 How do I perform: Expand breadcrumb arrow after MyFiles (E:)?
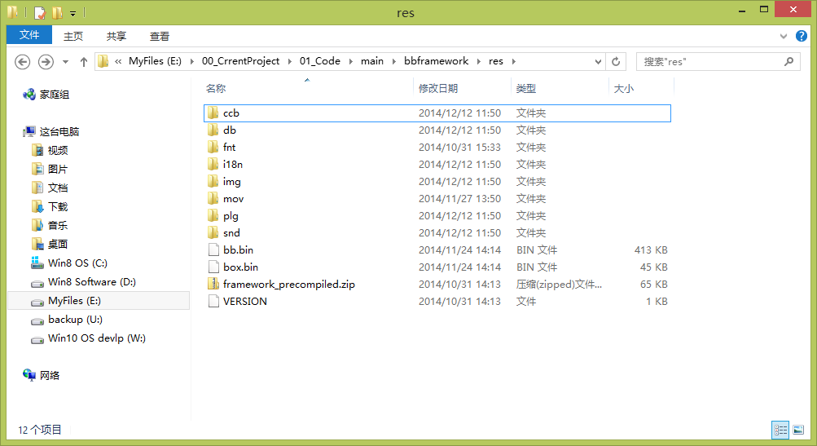tap(191, 61)
